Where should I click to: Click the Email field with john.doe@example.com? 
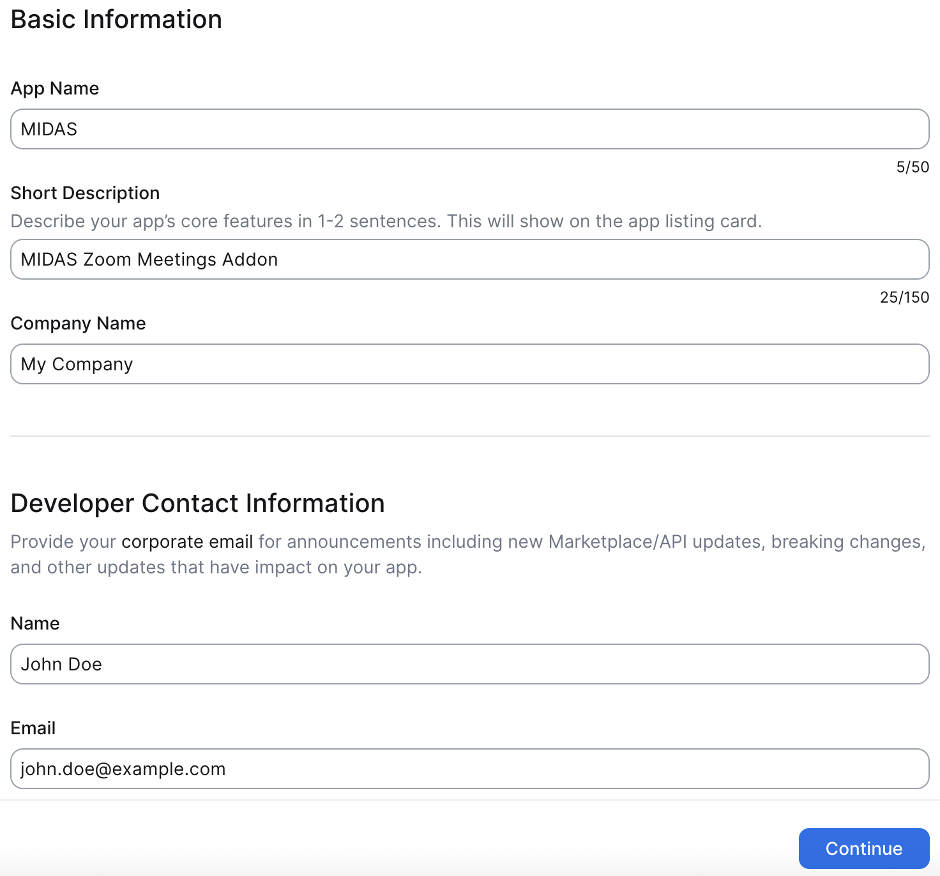click(470, 769)
